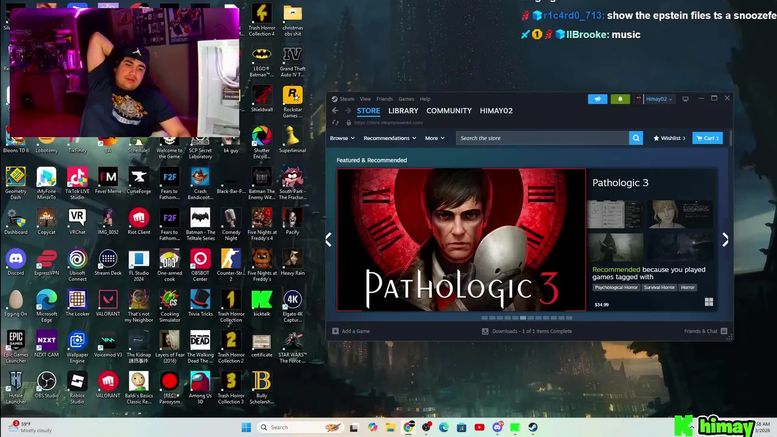Open the Windows Start menu

pos(246,427)
